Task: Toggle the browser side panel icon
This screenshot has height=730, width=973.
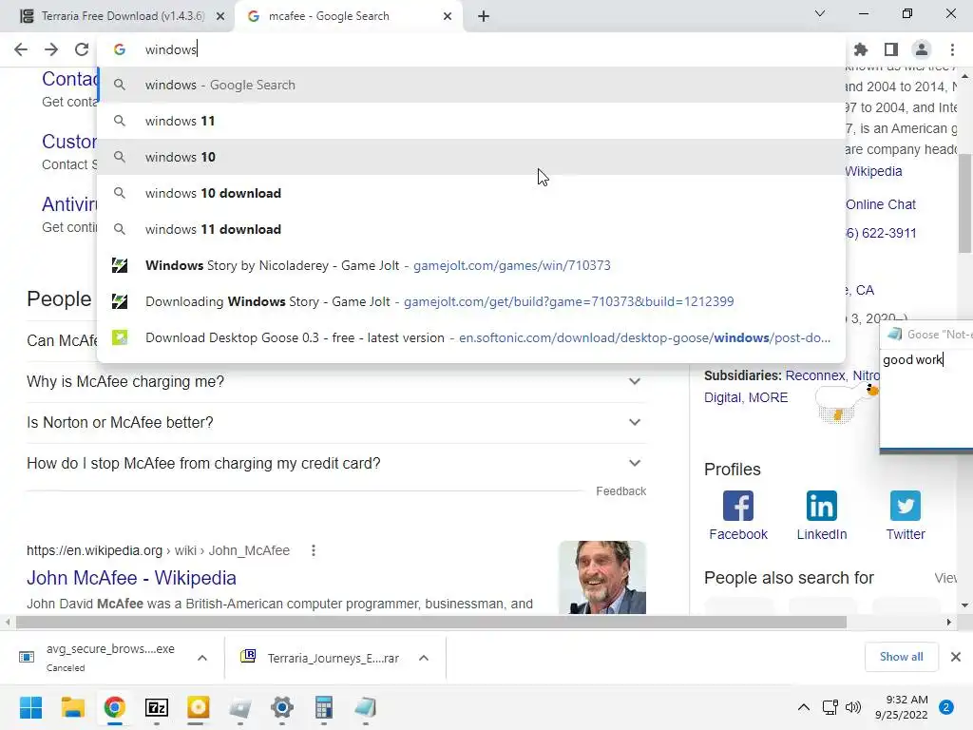Action: (x=891, y=49)
